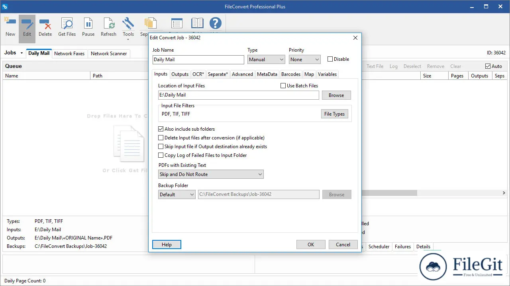Click the queue scrollbar right arrow

504,193
